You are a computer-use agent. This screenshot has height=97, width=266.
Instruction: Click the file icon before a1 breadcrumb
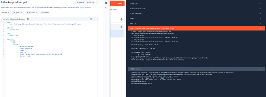pyautogui.click(x=3, y=19)
